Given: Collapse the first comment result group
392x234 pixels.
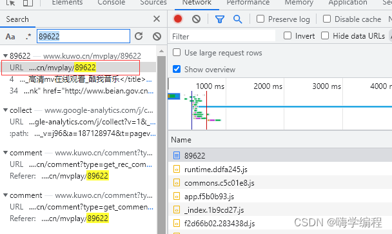Looking at the screenshot, I should point(5,153).
